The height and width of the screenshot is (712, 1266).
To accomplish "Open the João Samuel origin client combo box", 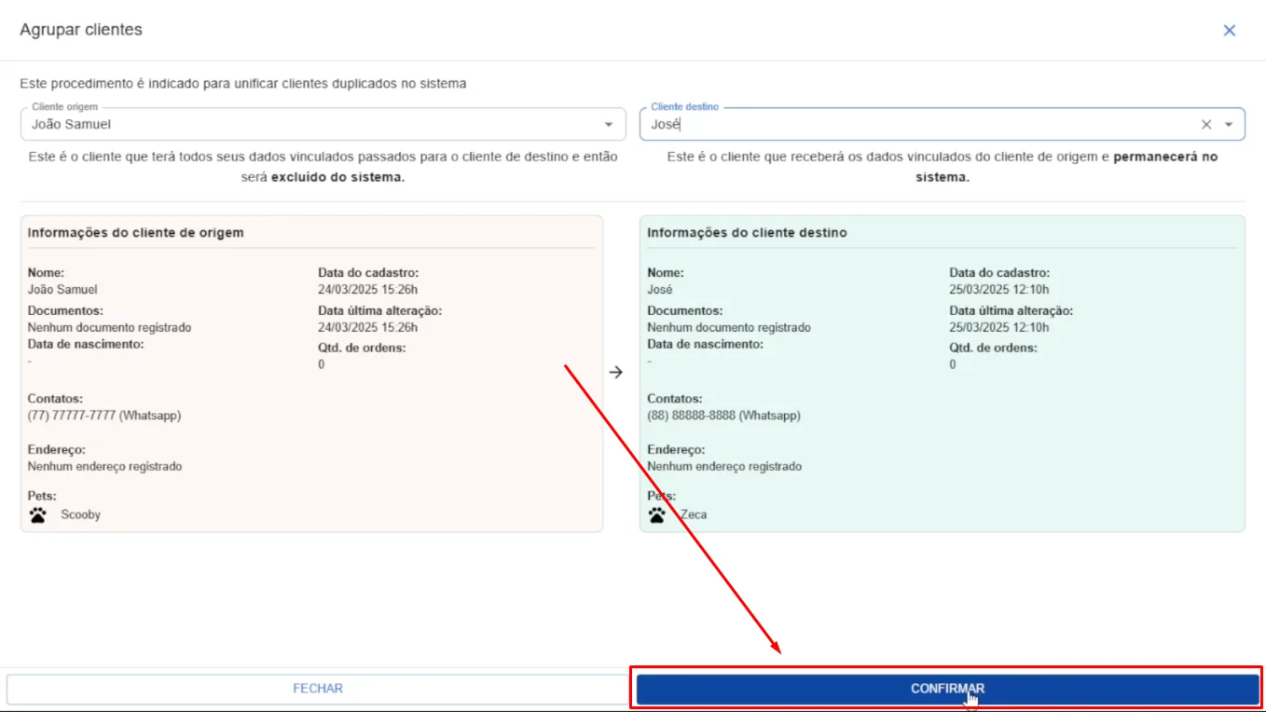I will click(323, 124).
